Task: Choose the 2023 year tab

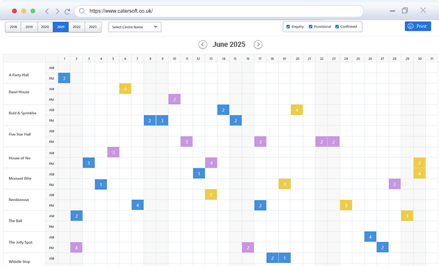Action: pyautogui.click(x=92, y=27)
